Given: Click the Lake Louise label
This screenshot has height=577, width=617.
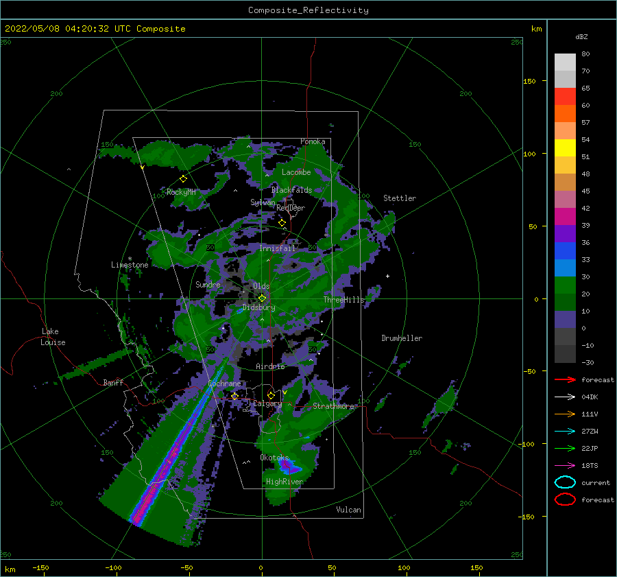Looking at the screenshot, I should tap(53, 337).
